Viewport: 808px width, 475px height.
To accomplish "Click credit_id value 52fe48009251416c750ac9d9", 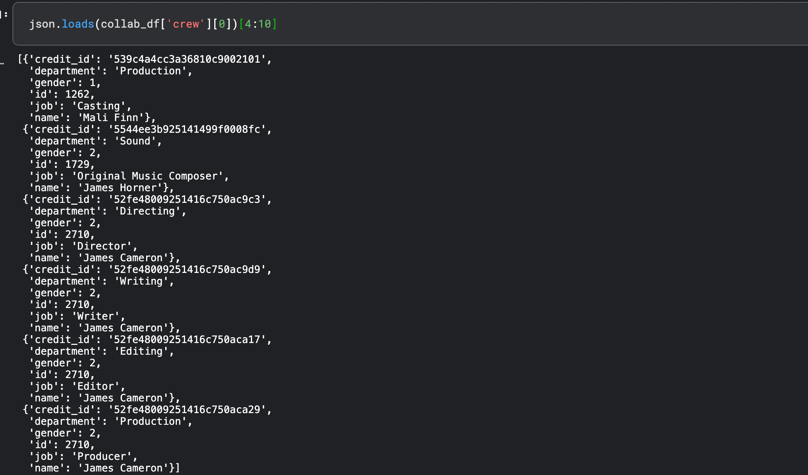I will pos(187,269).
